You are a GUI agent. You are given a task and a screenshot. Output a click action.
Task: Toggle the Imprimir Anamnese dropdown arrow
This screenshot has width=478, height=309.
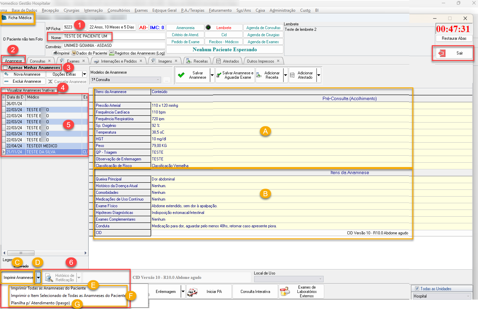click(x=39, y=278)
